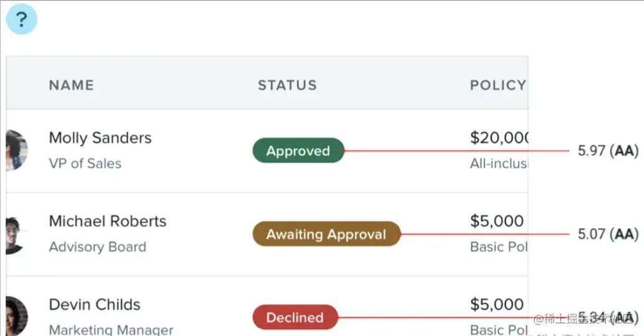
Task: Click Molly Sanders' avatar photo
Action: coord(16,151)
